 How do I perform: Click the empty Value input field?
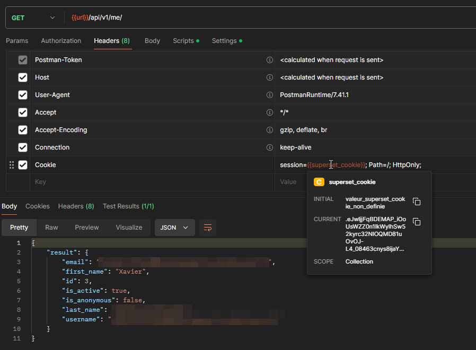click(x=291, y=182)
